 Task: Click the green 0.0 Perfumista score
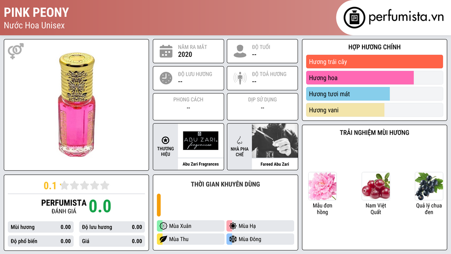coord(100,206)
